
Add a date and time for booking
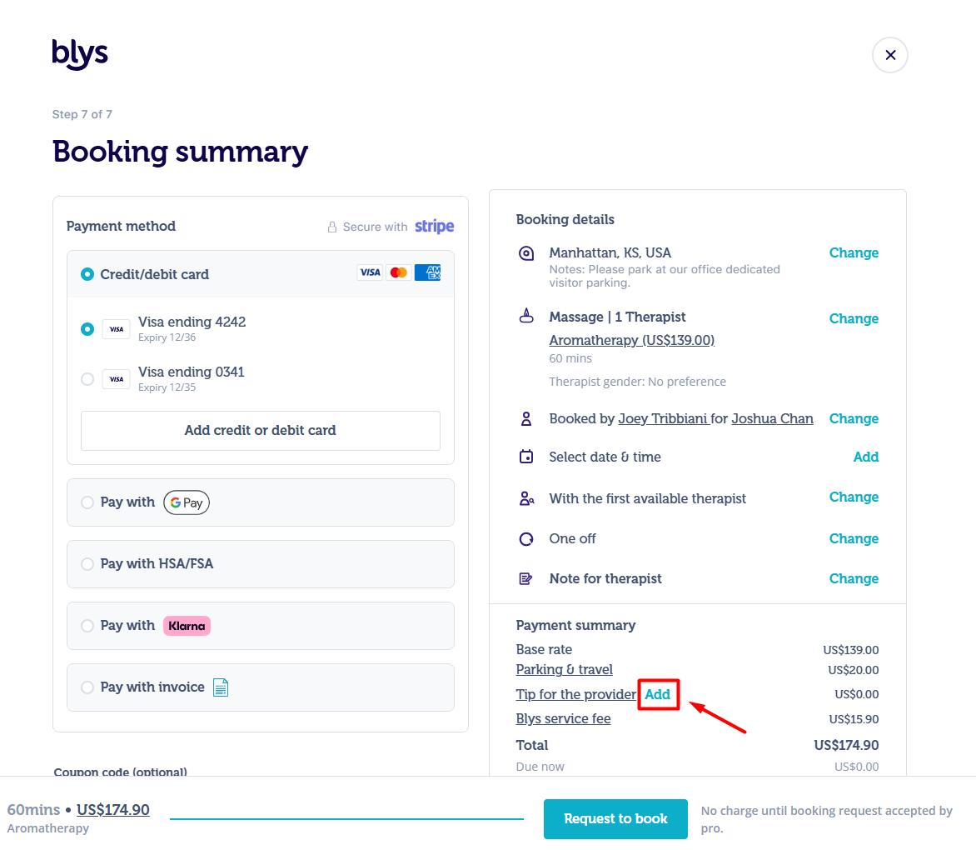(x=866, y=457)
